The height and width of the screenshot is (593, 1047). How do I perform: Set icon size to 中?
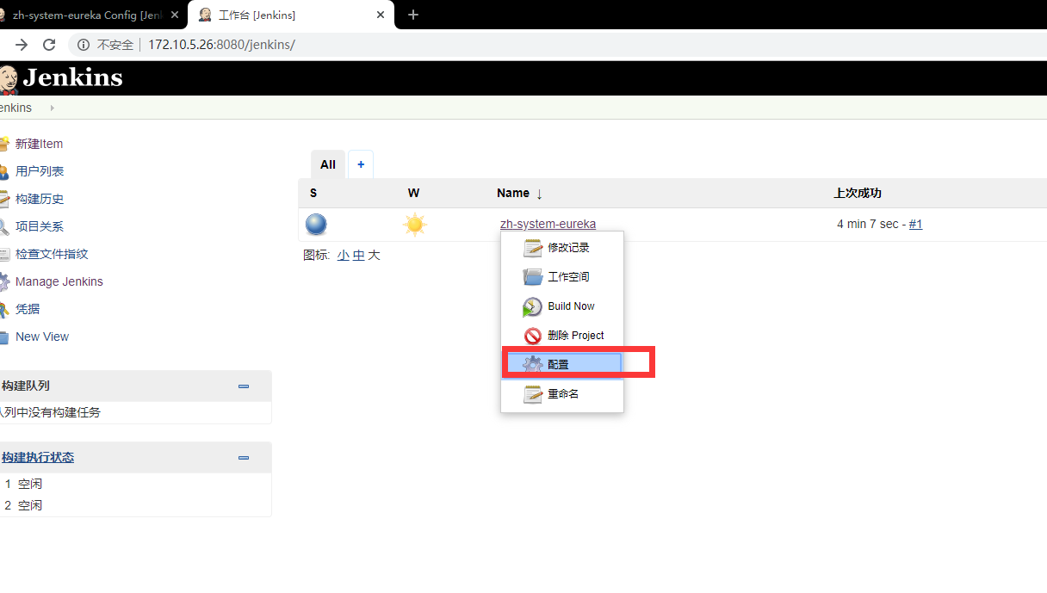pyautogui.click(x=358, y=255)
